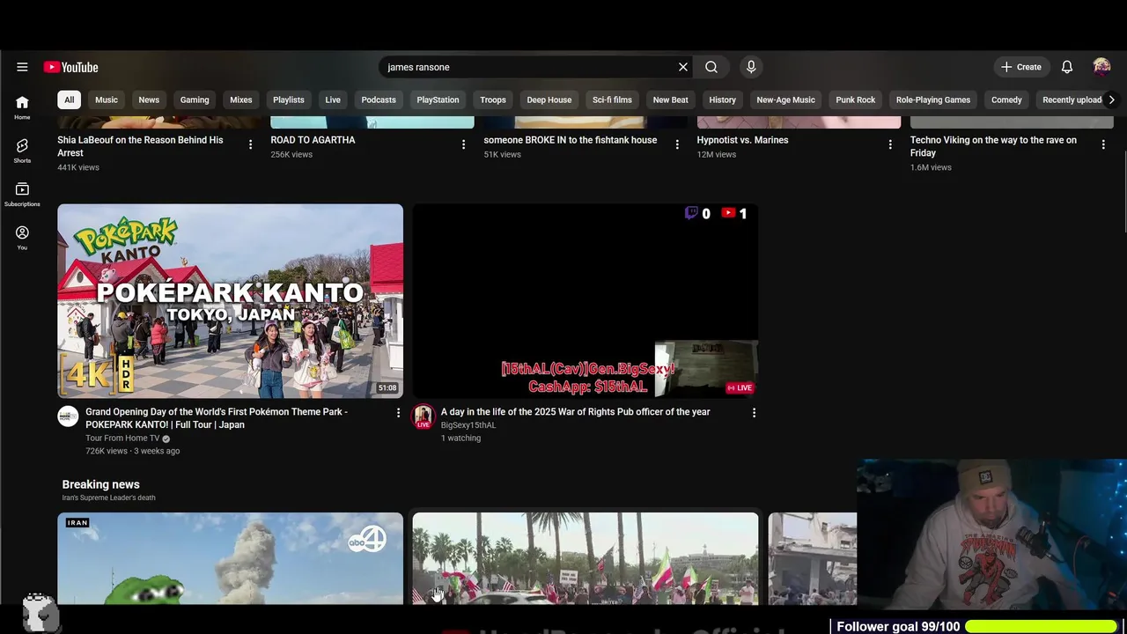Select the Podcasts filter chip
The width and height of the screenshot is (1127, 634).
[x=379, y=100]
